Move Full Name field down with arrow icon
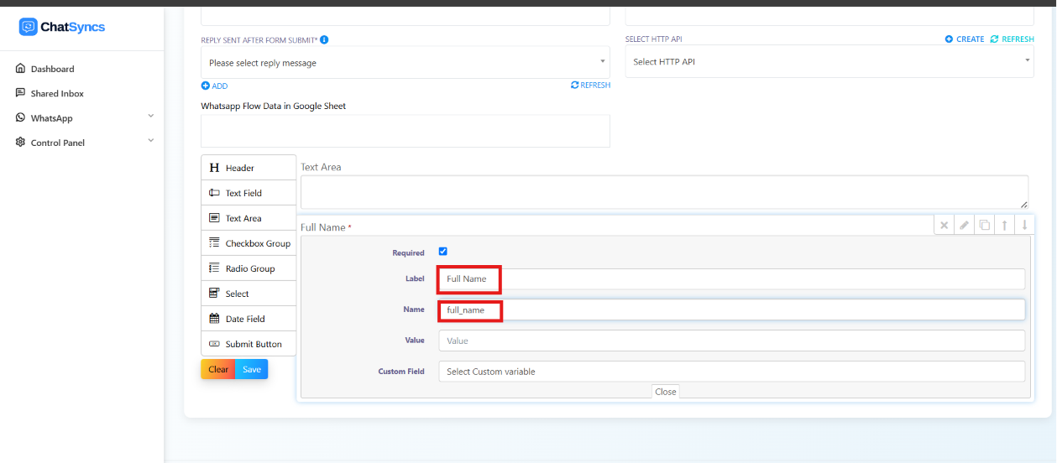 1025,225
